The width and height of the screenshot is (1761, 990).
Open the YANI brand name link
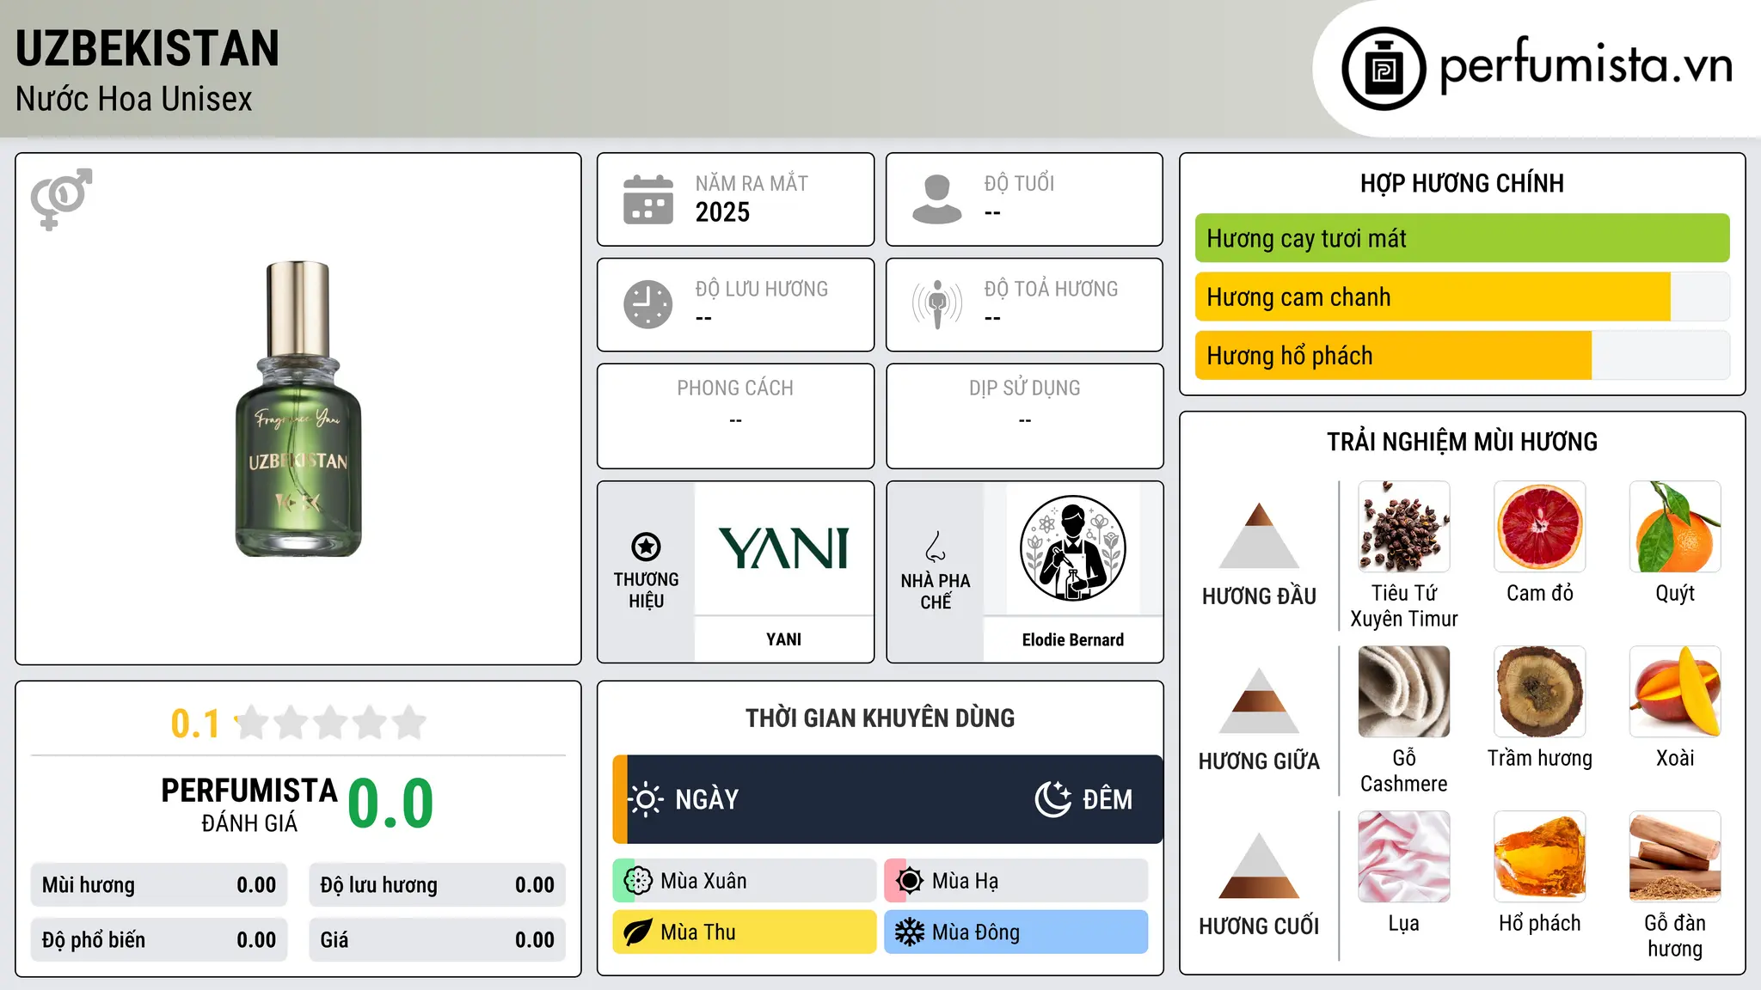783,639
